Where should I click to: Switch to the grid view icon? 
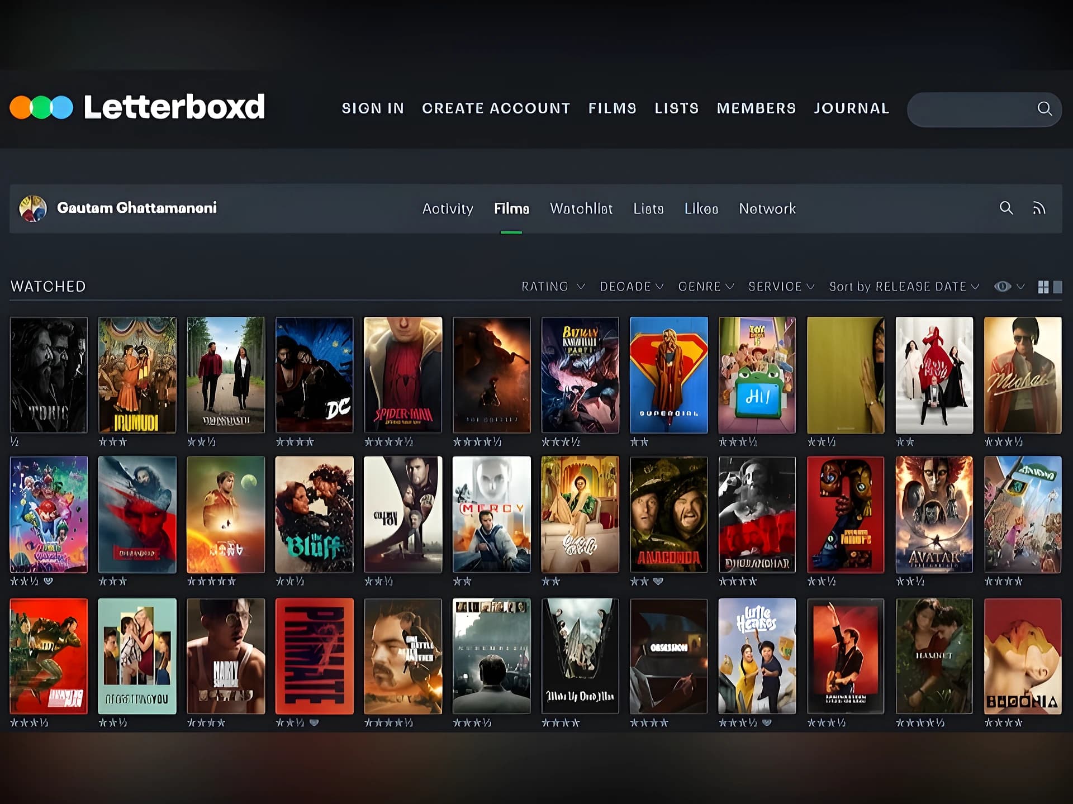(x=1043, y=287)
